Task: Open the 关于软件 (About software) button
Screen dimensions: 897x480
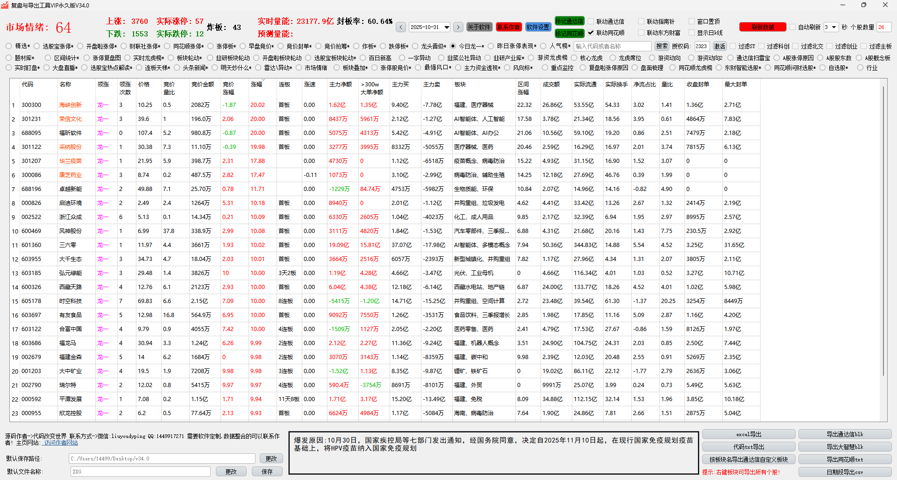Action: 479,27
